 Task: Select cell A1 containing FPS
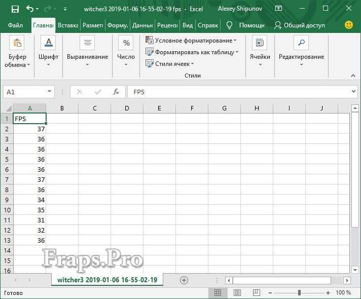click(30, 119)
